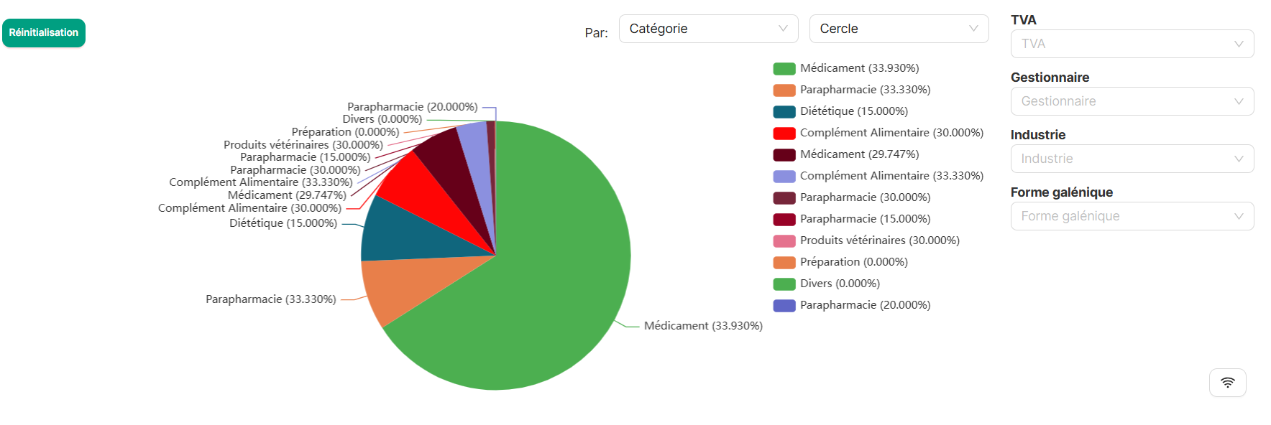Toggle Diététique (15.000%) legend swatch
This screenshot has width=1271, height=425.
(784, 112)
